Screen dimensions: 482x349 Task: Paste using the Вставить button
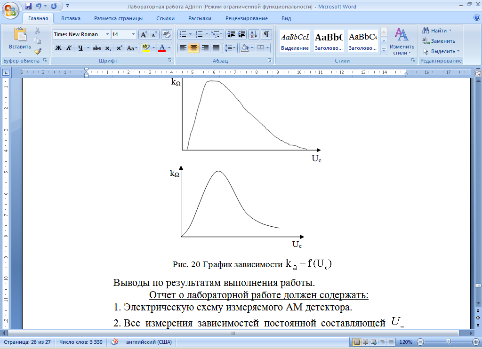20,40
